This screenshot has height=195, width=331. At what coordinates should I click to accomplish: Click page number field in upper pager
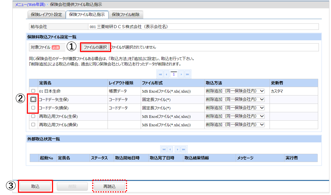(x=174, y=75)
